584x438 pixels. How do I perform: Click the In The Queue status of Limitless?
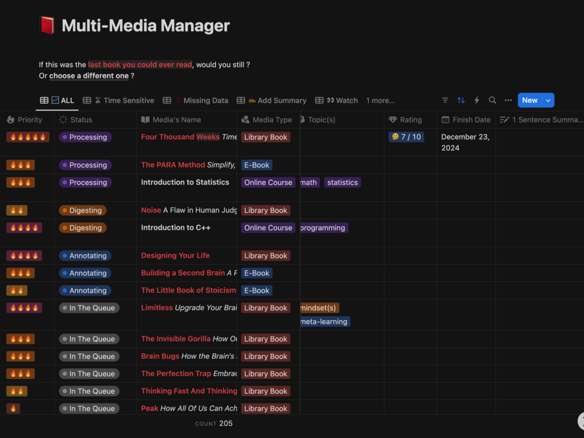point(89,308)
